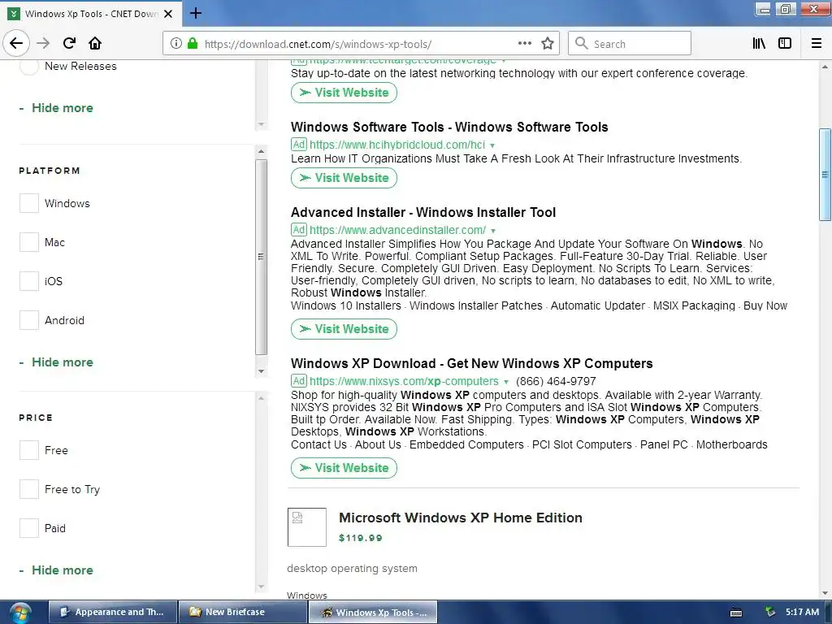832x624 pixels.
Task: Click the www.hcihybridcloud.com/hci URL
Action: [x=397, y=145]
